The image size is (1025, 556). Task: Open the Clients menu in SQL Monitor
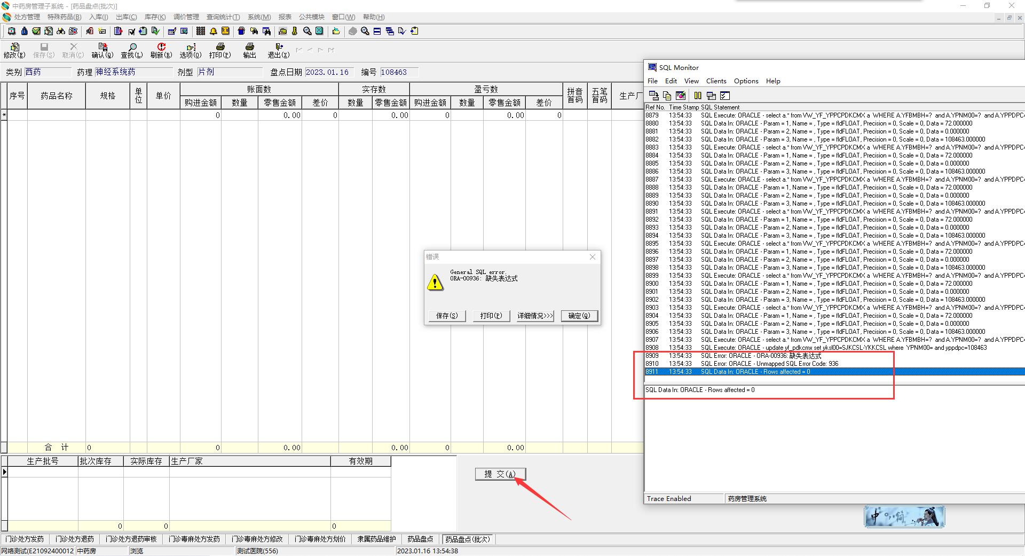tap(716, 81)
